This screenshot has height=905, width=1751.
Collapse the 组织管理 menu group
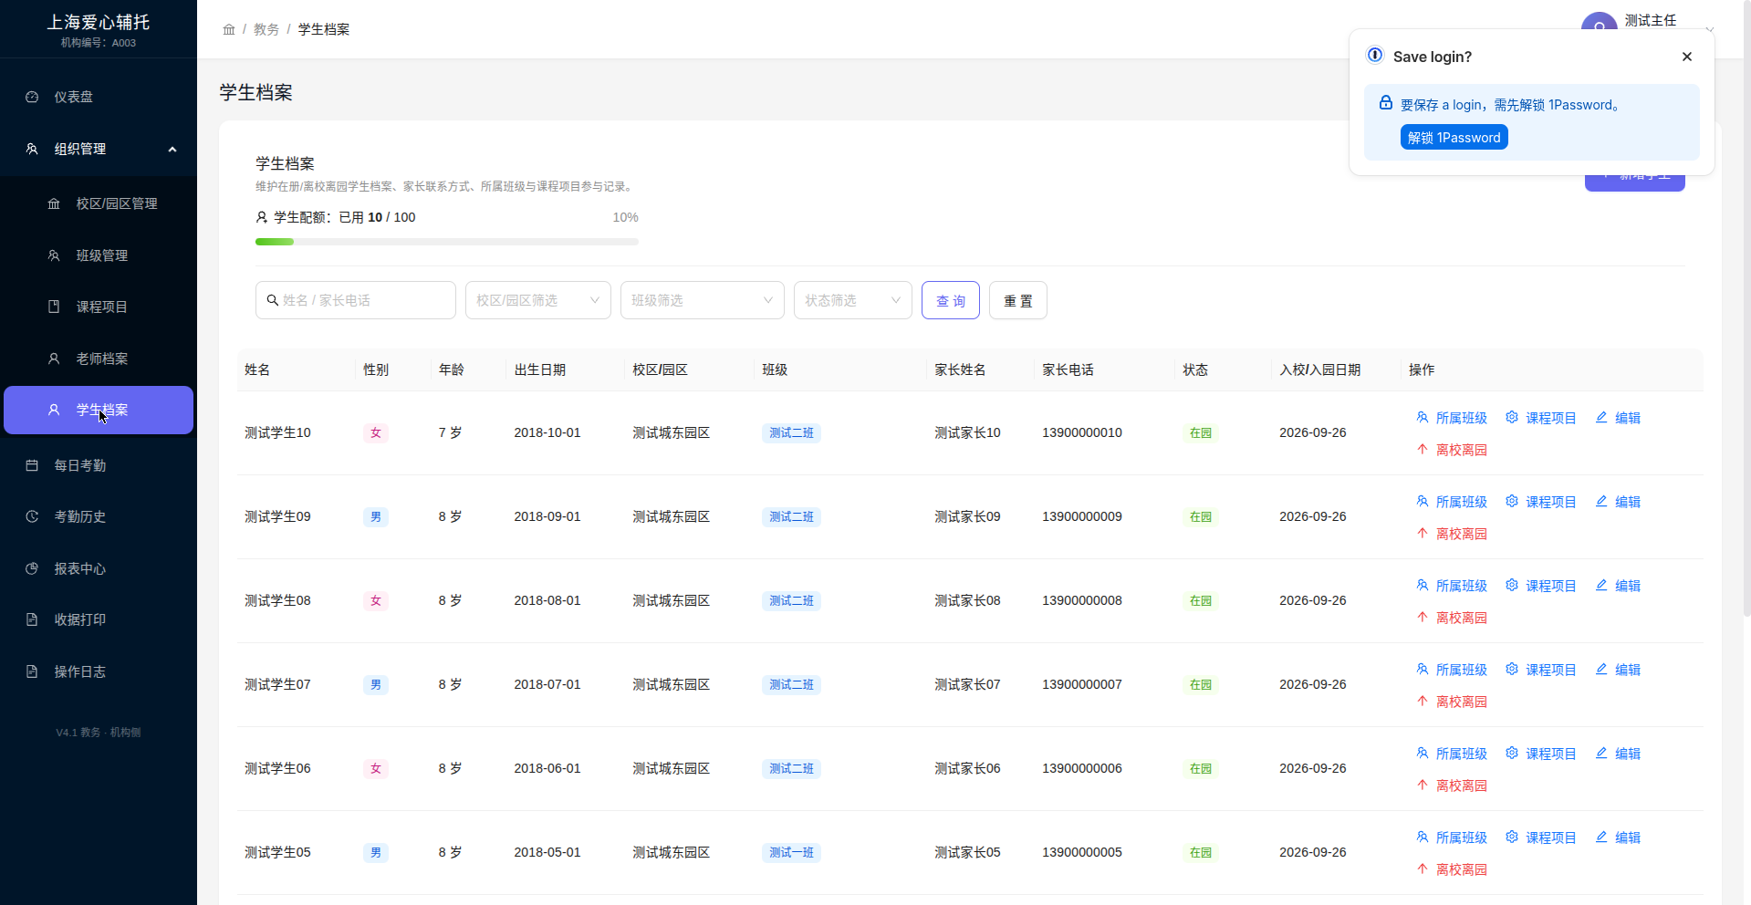tap(99, 149)
